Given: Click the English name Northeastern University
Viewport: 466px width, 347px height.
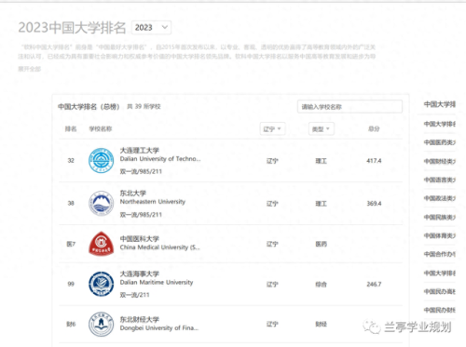Looking at the screenshot, I should pos(153,202).
